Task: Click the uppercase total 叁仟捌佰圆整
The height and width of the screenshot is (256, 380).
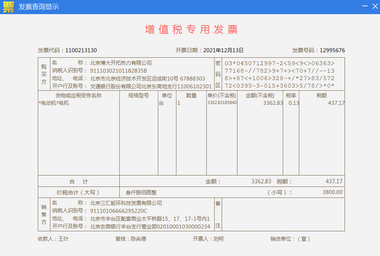Action: pyautogui.click(x=141, y=192)
